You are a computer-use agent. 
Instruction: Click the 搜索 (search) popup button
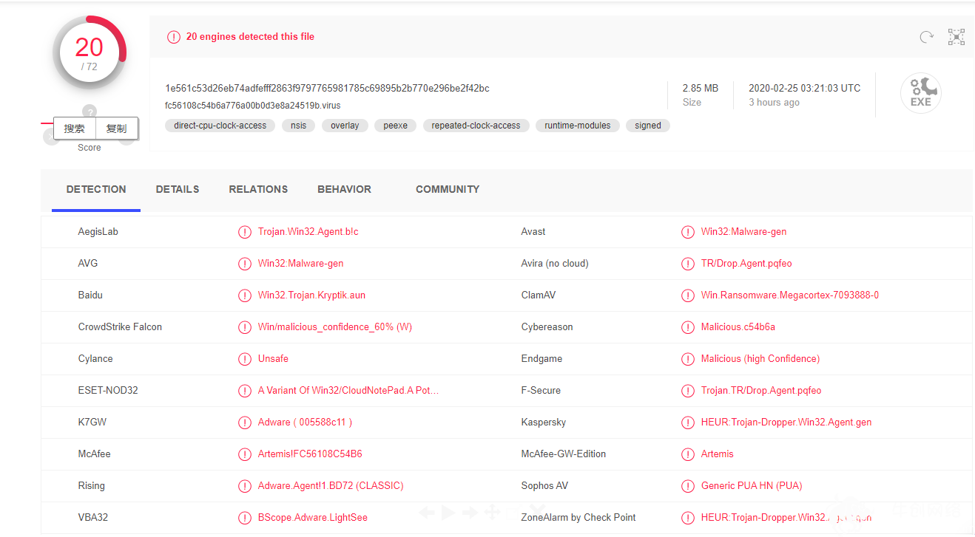(75, 129)
